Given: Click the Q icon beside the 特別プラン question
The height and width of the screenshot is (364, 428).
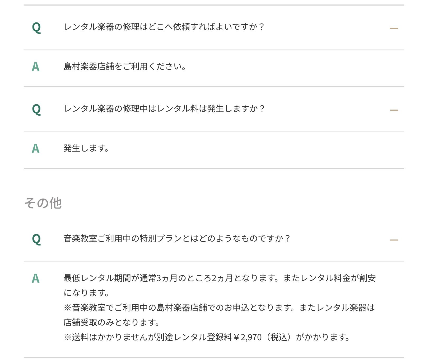Looking at the screenshot, I should pos(36,239).
